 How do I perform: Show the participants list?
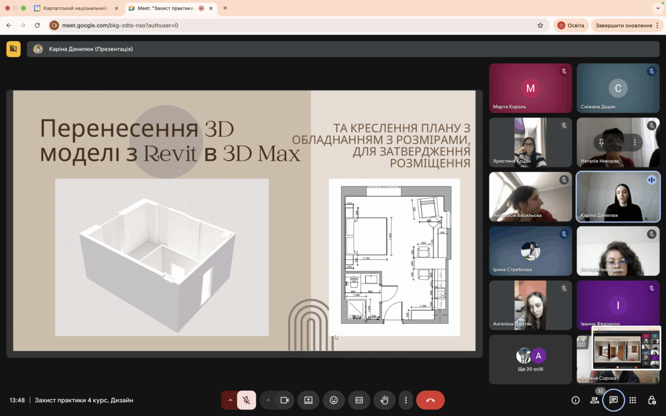[594, 400]
